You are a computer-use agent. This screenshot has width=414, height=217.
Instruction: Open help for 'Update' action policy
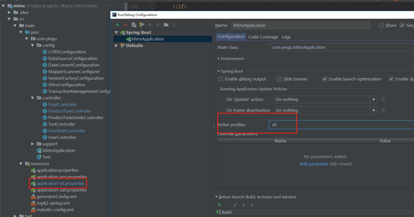tap(383, 99)
